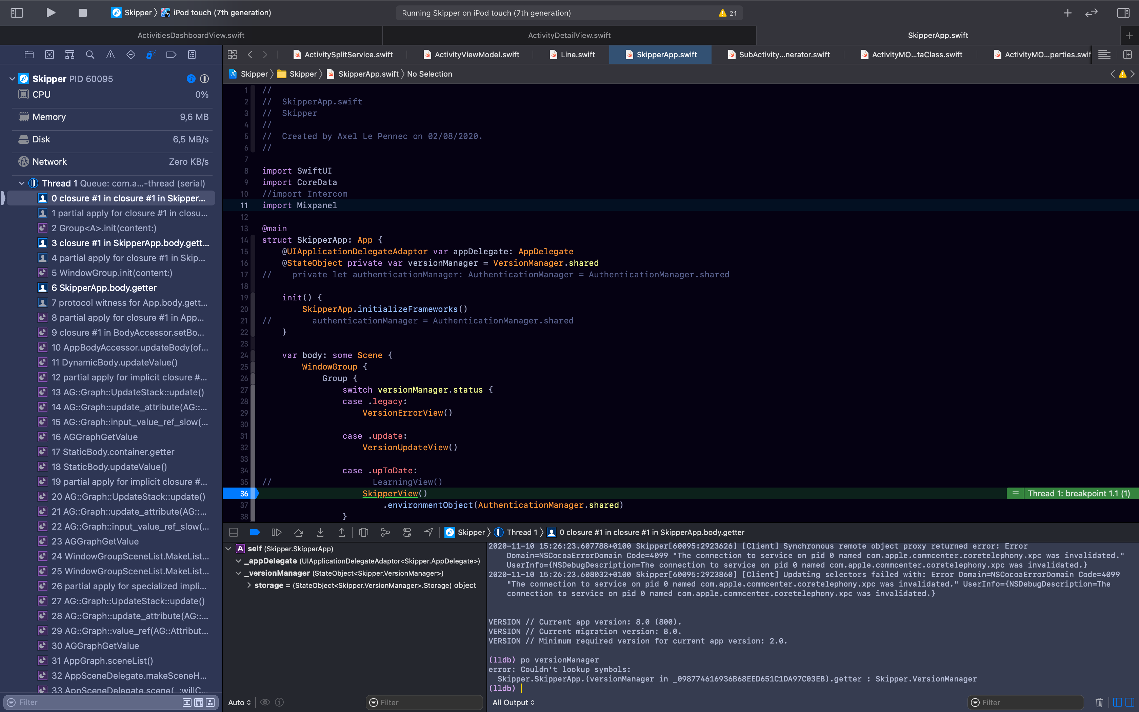Screen dimensions: 1139x712
Task: Open the Issue navigator warning triangle
Action: [x=110, y=55]
